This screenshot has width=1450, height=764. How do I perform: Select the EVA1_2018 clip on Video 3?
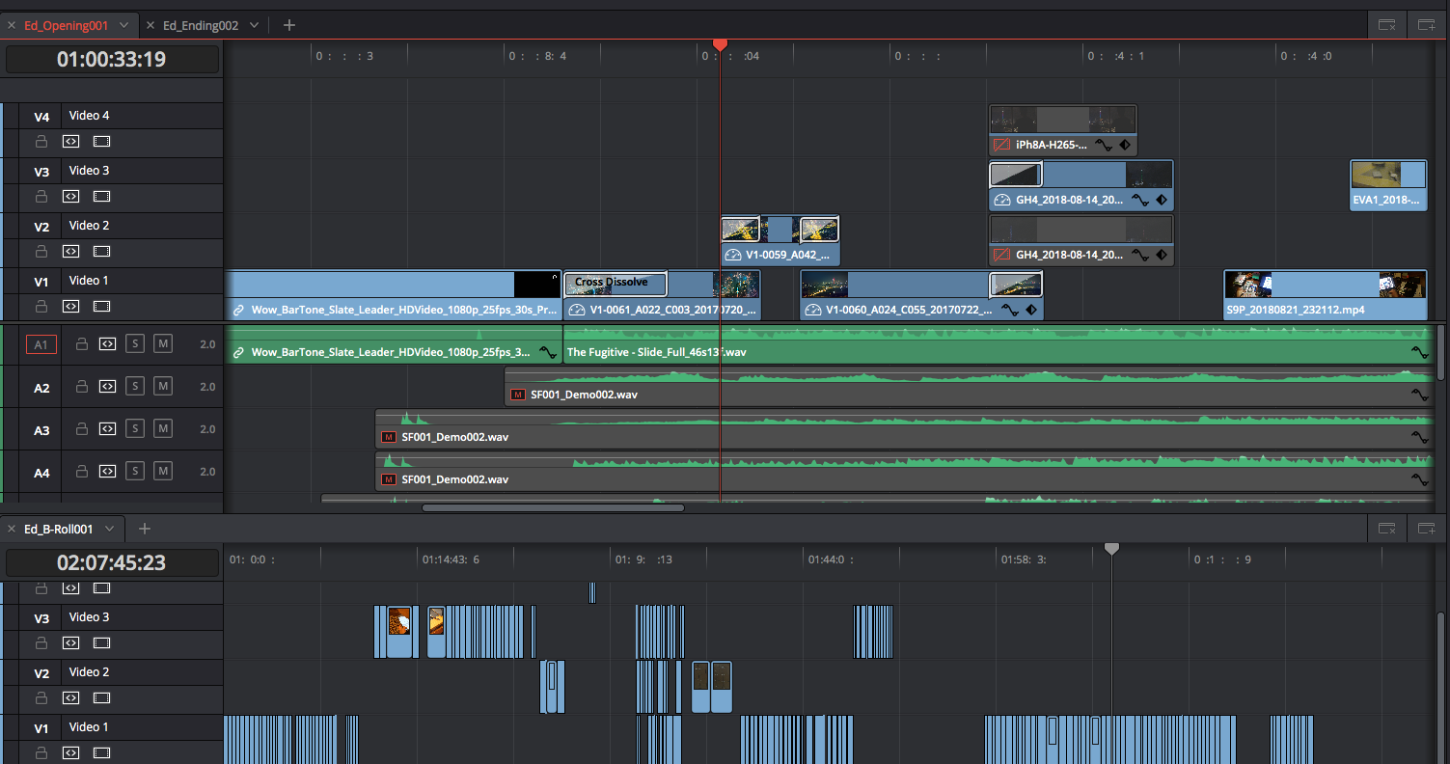pyautogui.click(x=1388, y=185)
